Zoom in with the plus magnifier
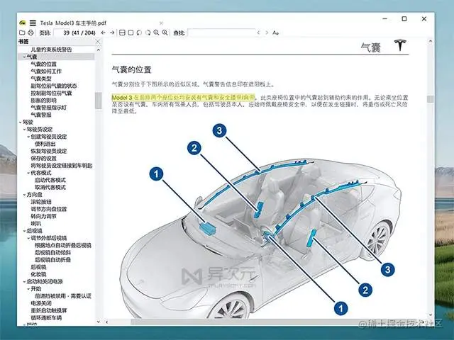 click(165, 33)
